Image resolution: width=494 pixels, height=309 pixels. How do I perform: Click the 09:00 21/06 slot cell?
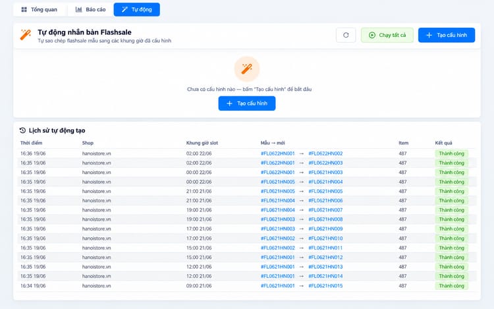(199, 286)
